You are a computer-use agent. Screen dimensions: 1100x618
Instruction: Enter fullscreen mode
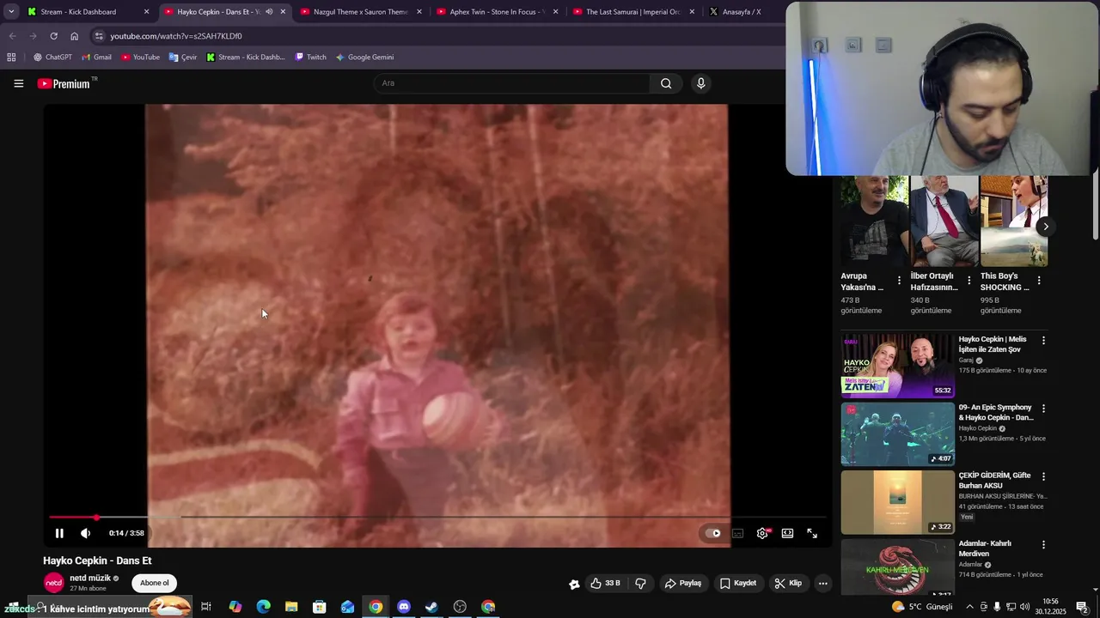(812, 533)
